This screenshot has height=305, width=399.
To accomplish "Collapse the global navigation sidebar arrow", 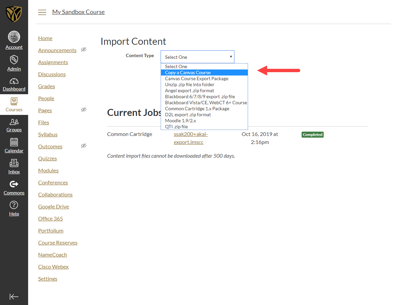I will [14, 297].
